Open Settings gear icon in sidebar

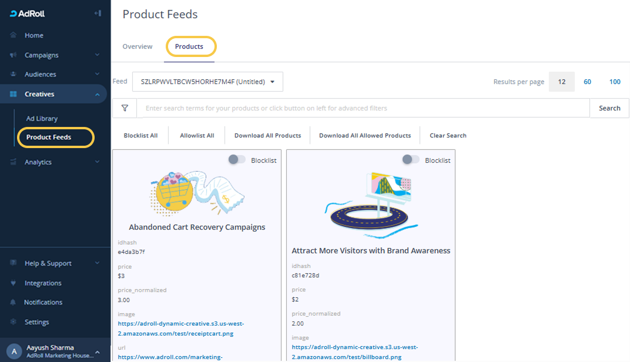click(14, 322)
